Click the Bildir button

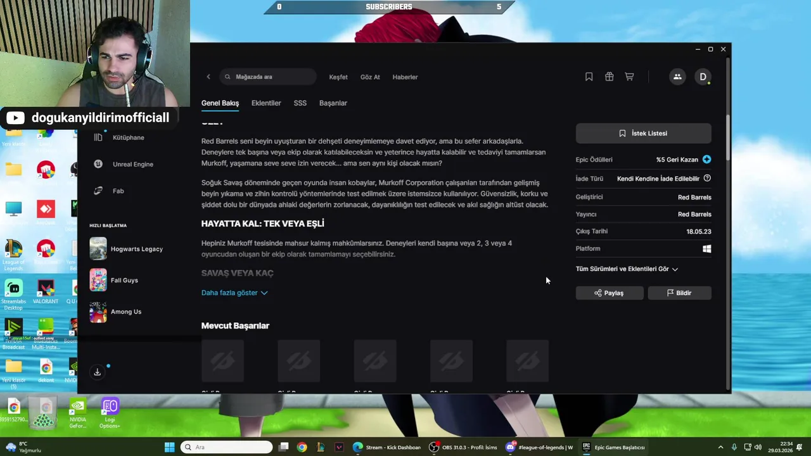tap(679, 293)
